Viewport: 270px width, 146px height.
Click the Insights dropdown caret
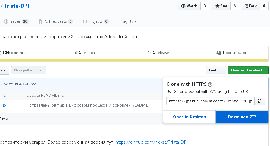135,21
